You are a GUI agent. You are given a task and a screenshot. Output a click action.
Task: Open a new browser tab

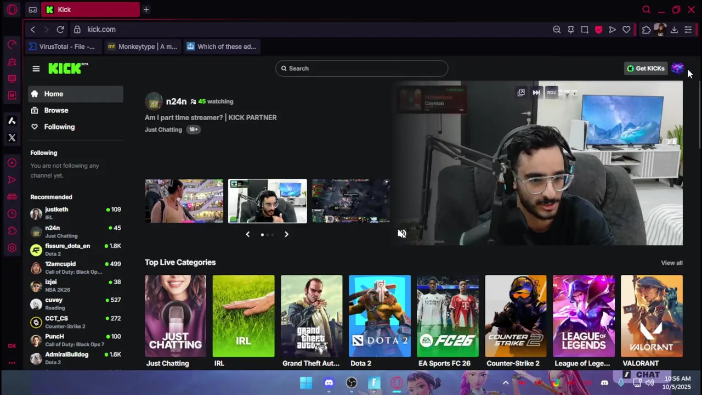(146, 9)
